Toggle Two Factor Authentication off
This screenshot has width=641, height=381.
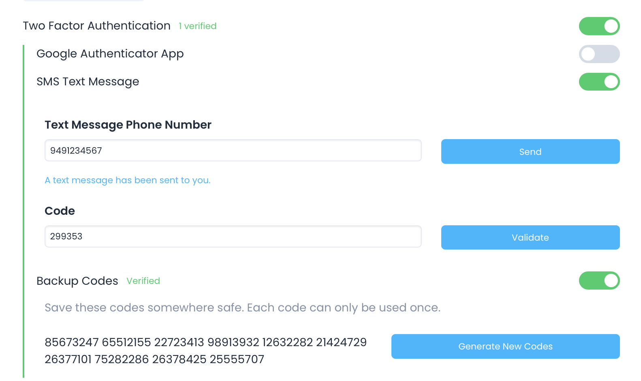(599, 26)
